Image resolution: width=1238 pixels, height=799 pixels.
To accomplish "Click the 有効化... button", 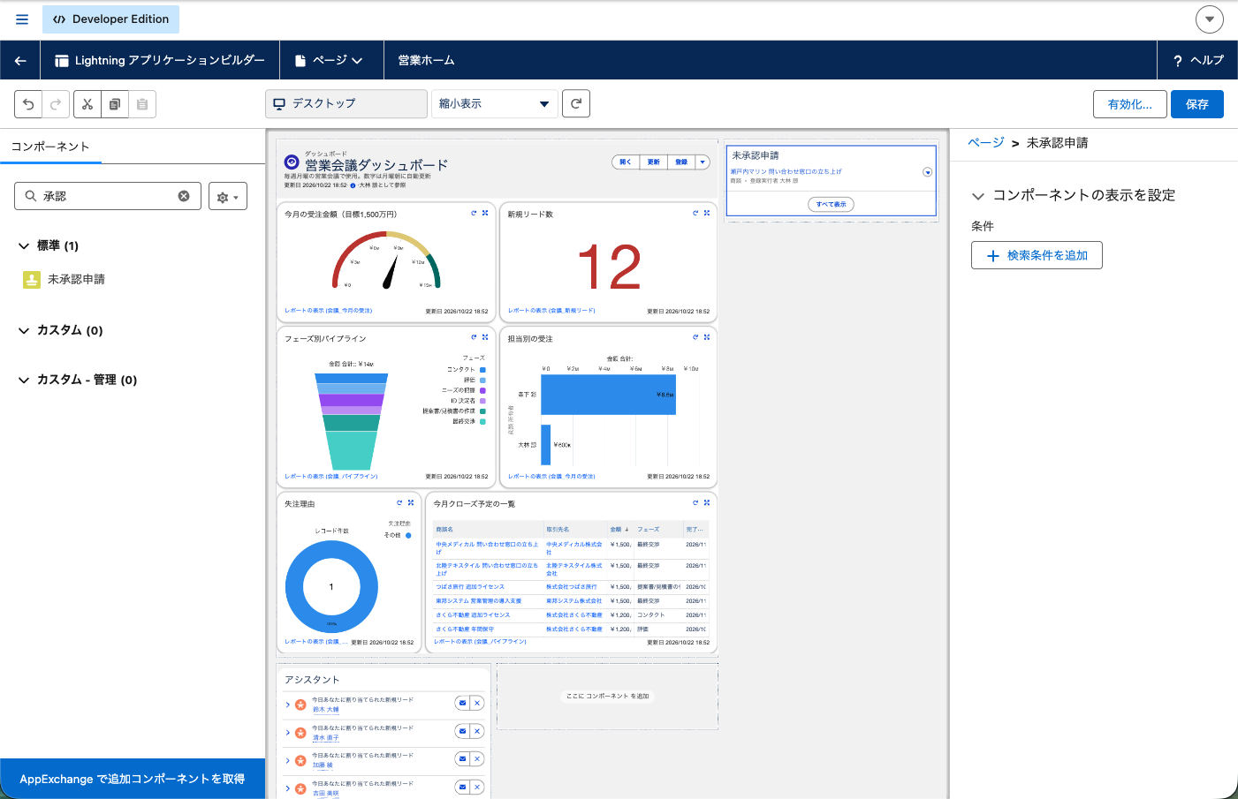I will (1130, 104).
